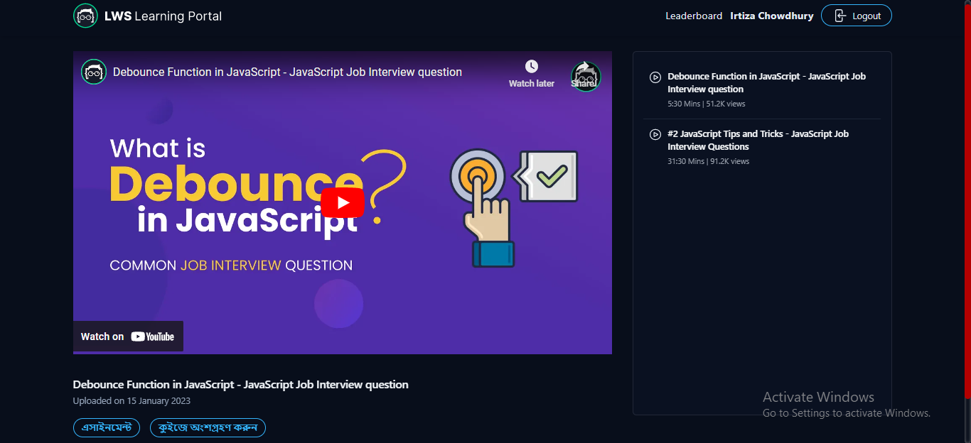Click the 31:30 Mins | 91.2K views text
The image size is (971, 443).
[x=709, y=161]
